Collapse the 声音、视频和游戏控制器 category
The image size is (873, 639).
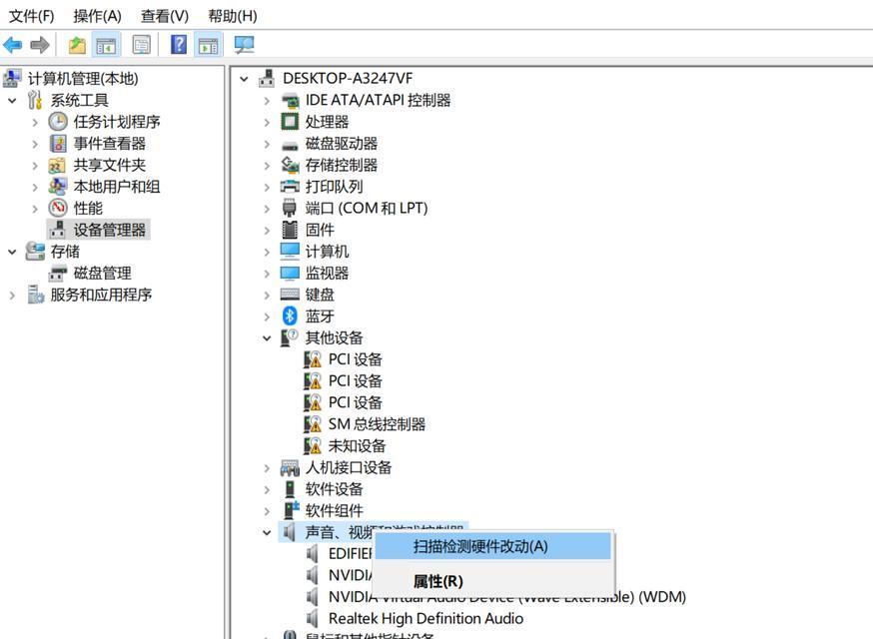coord(267,533)
